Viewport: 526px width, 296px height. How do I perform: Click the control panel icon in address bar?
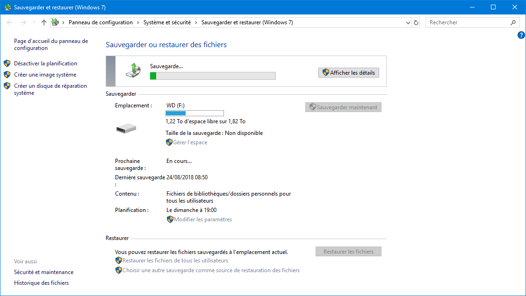[x=55, y=22]
